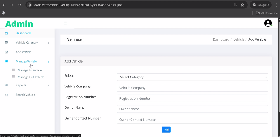
Task: Click the Owner Contact Number label
Action: (x=83, y=118)
